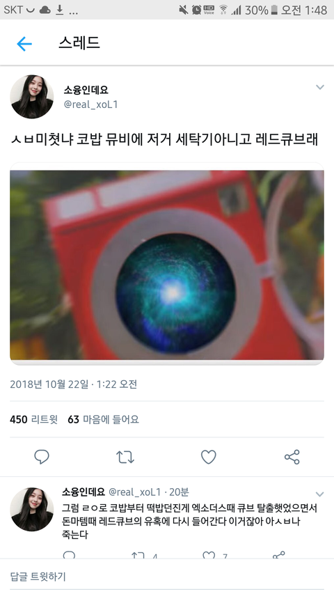The width and height of the screenshot is (334, 594).
Task: Like the reply tweet
Action: pyautogui.click(x=209, y=556)
